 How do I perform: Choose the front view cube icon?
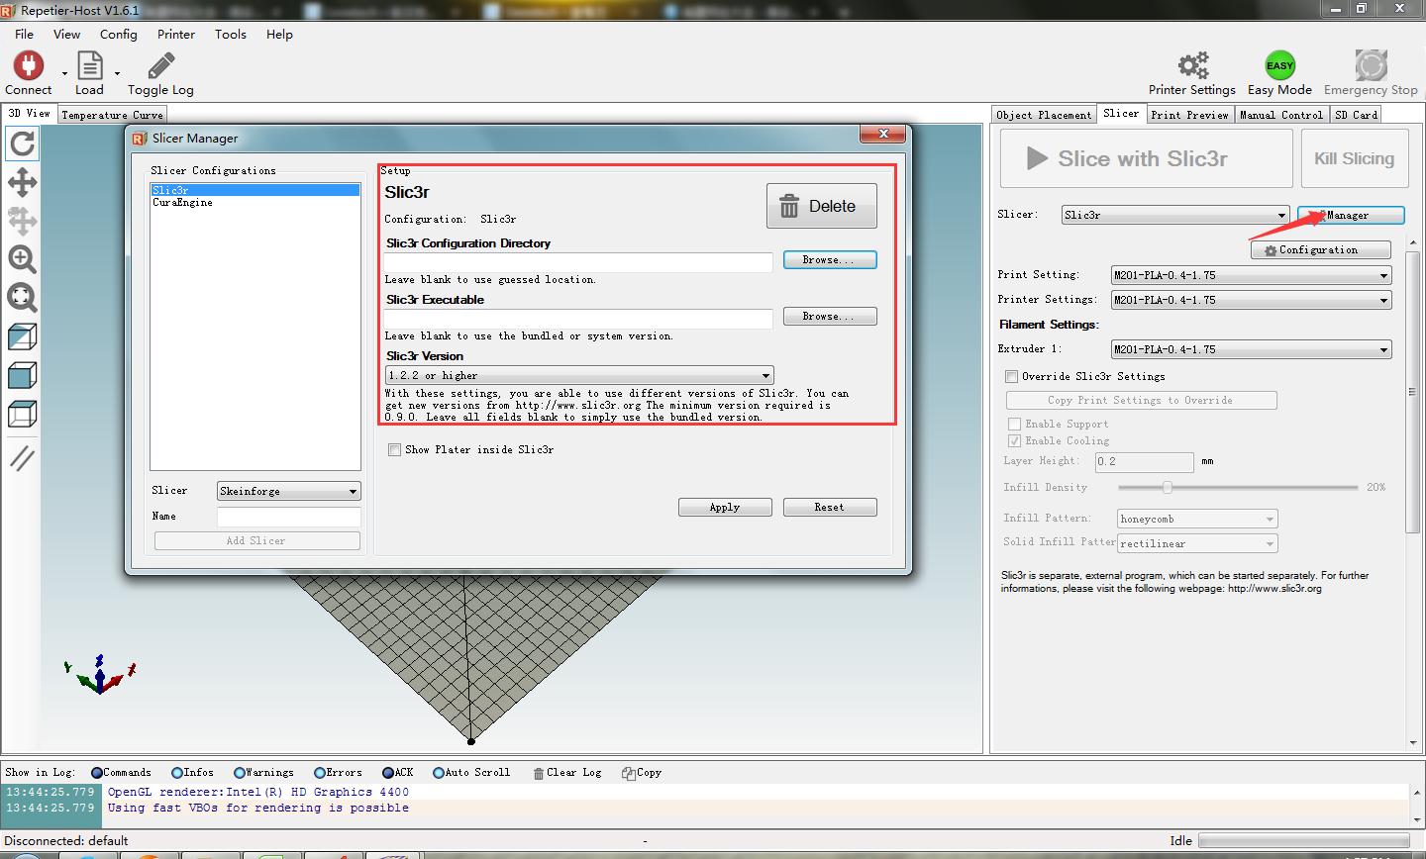(22, 375)
